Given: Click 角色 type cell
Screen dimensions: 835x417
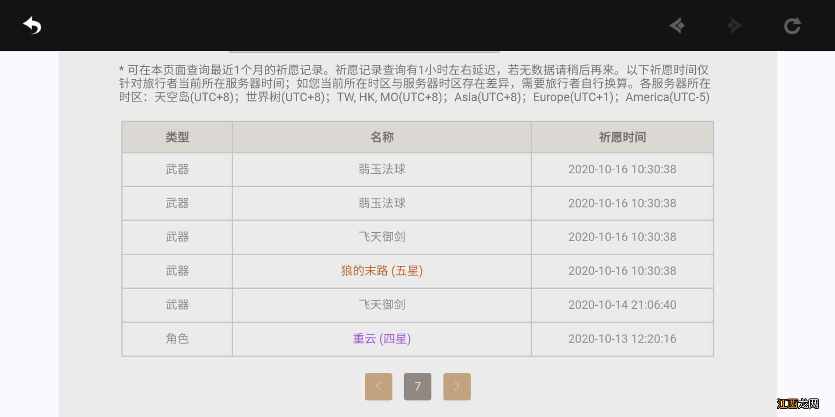Looking at the screenshot, I should click(177, 338).
